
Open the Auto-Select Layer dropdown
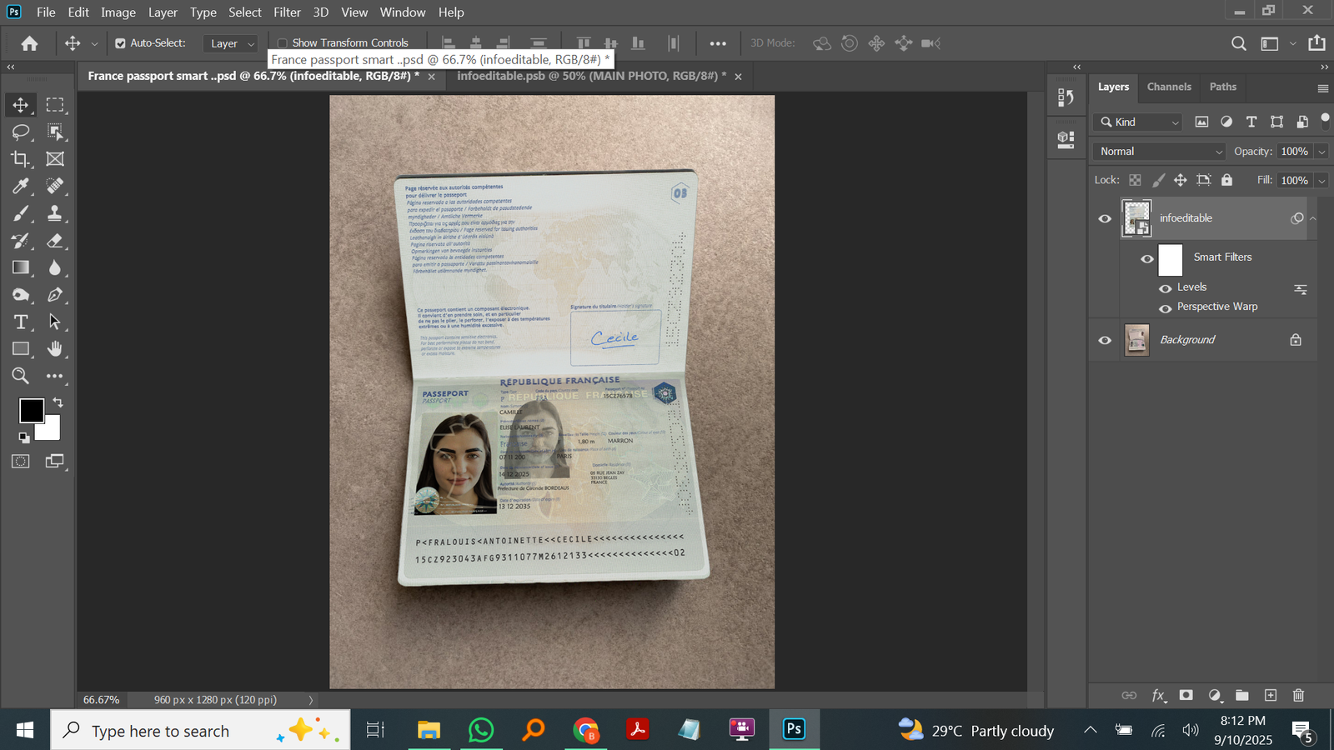(x=232, y=43)
